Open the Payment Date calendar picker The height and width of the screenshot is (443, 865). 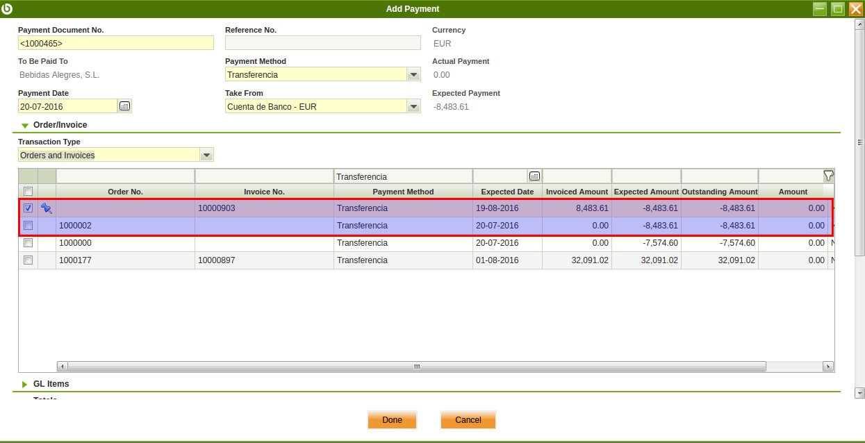(124, 106)
